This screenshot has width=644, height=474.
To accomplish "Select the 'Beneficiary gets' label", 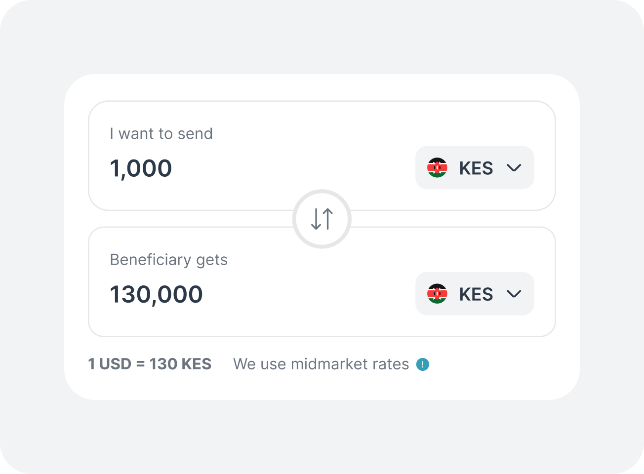I will point(169,260).
